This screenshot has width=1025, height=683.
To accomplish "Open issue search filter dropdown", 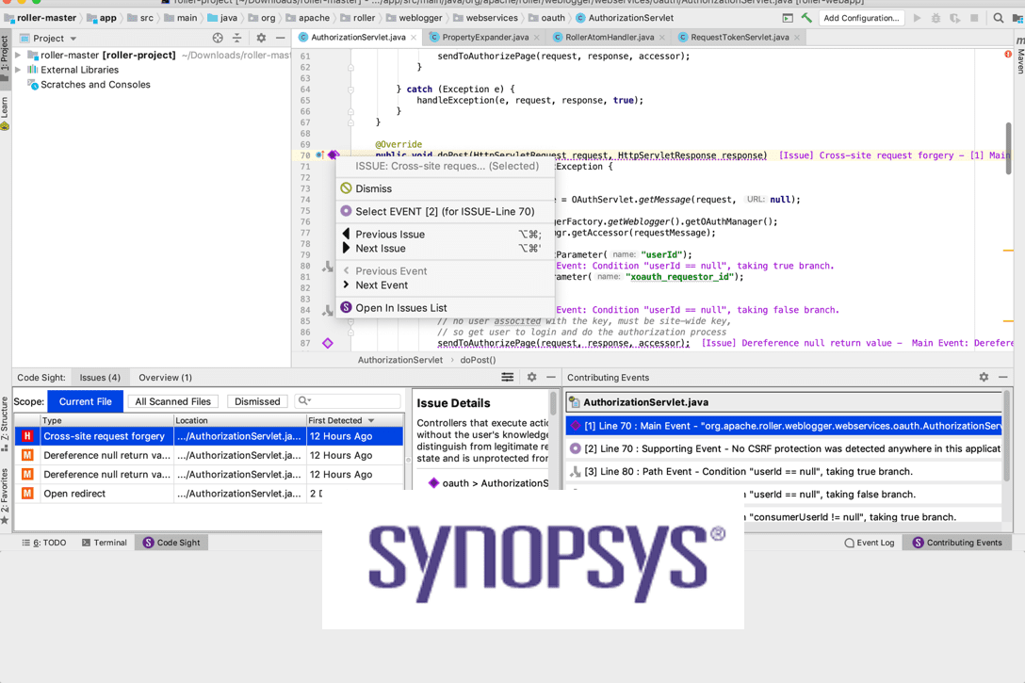I will pos(304,400).
